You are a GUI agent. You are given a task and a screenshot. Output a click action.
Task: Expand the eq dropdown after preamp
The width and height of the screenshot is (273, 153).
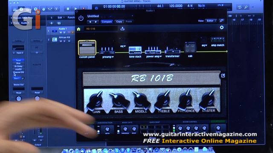123,46
